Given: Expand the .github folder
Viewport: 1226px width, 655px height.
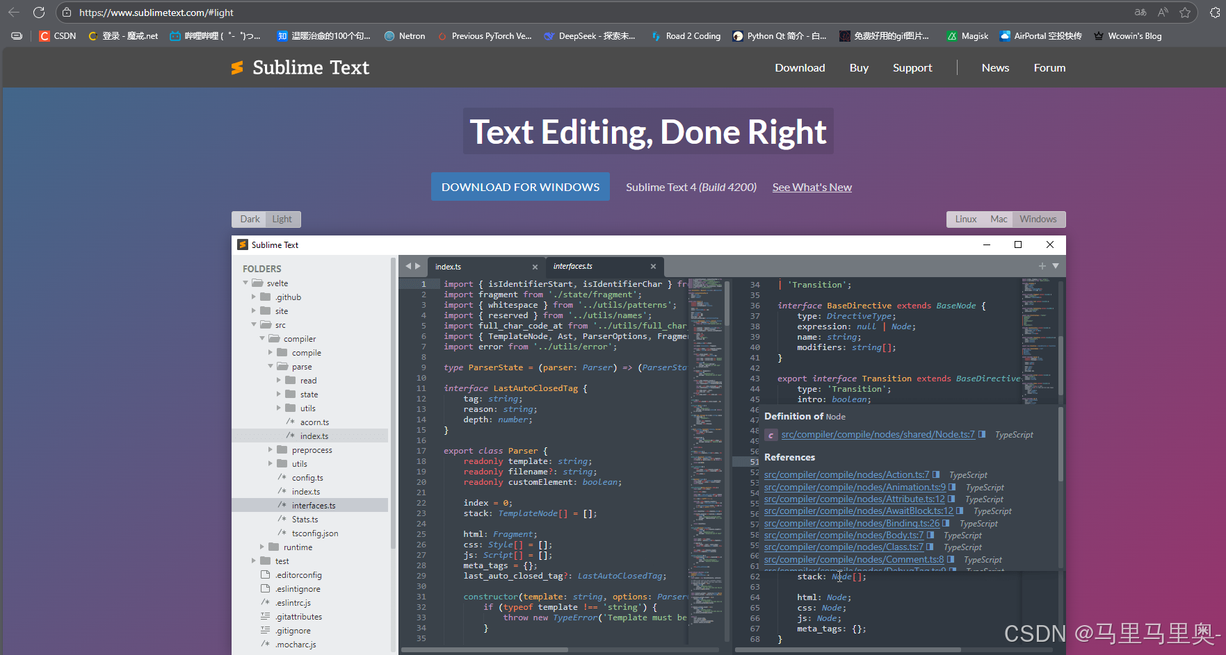Looking at the screenshot, I should [x=254, y=297].
